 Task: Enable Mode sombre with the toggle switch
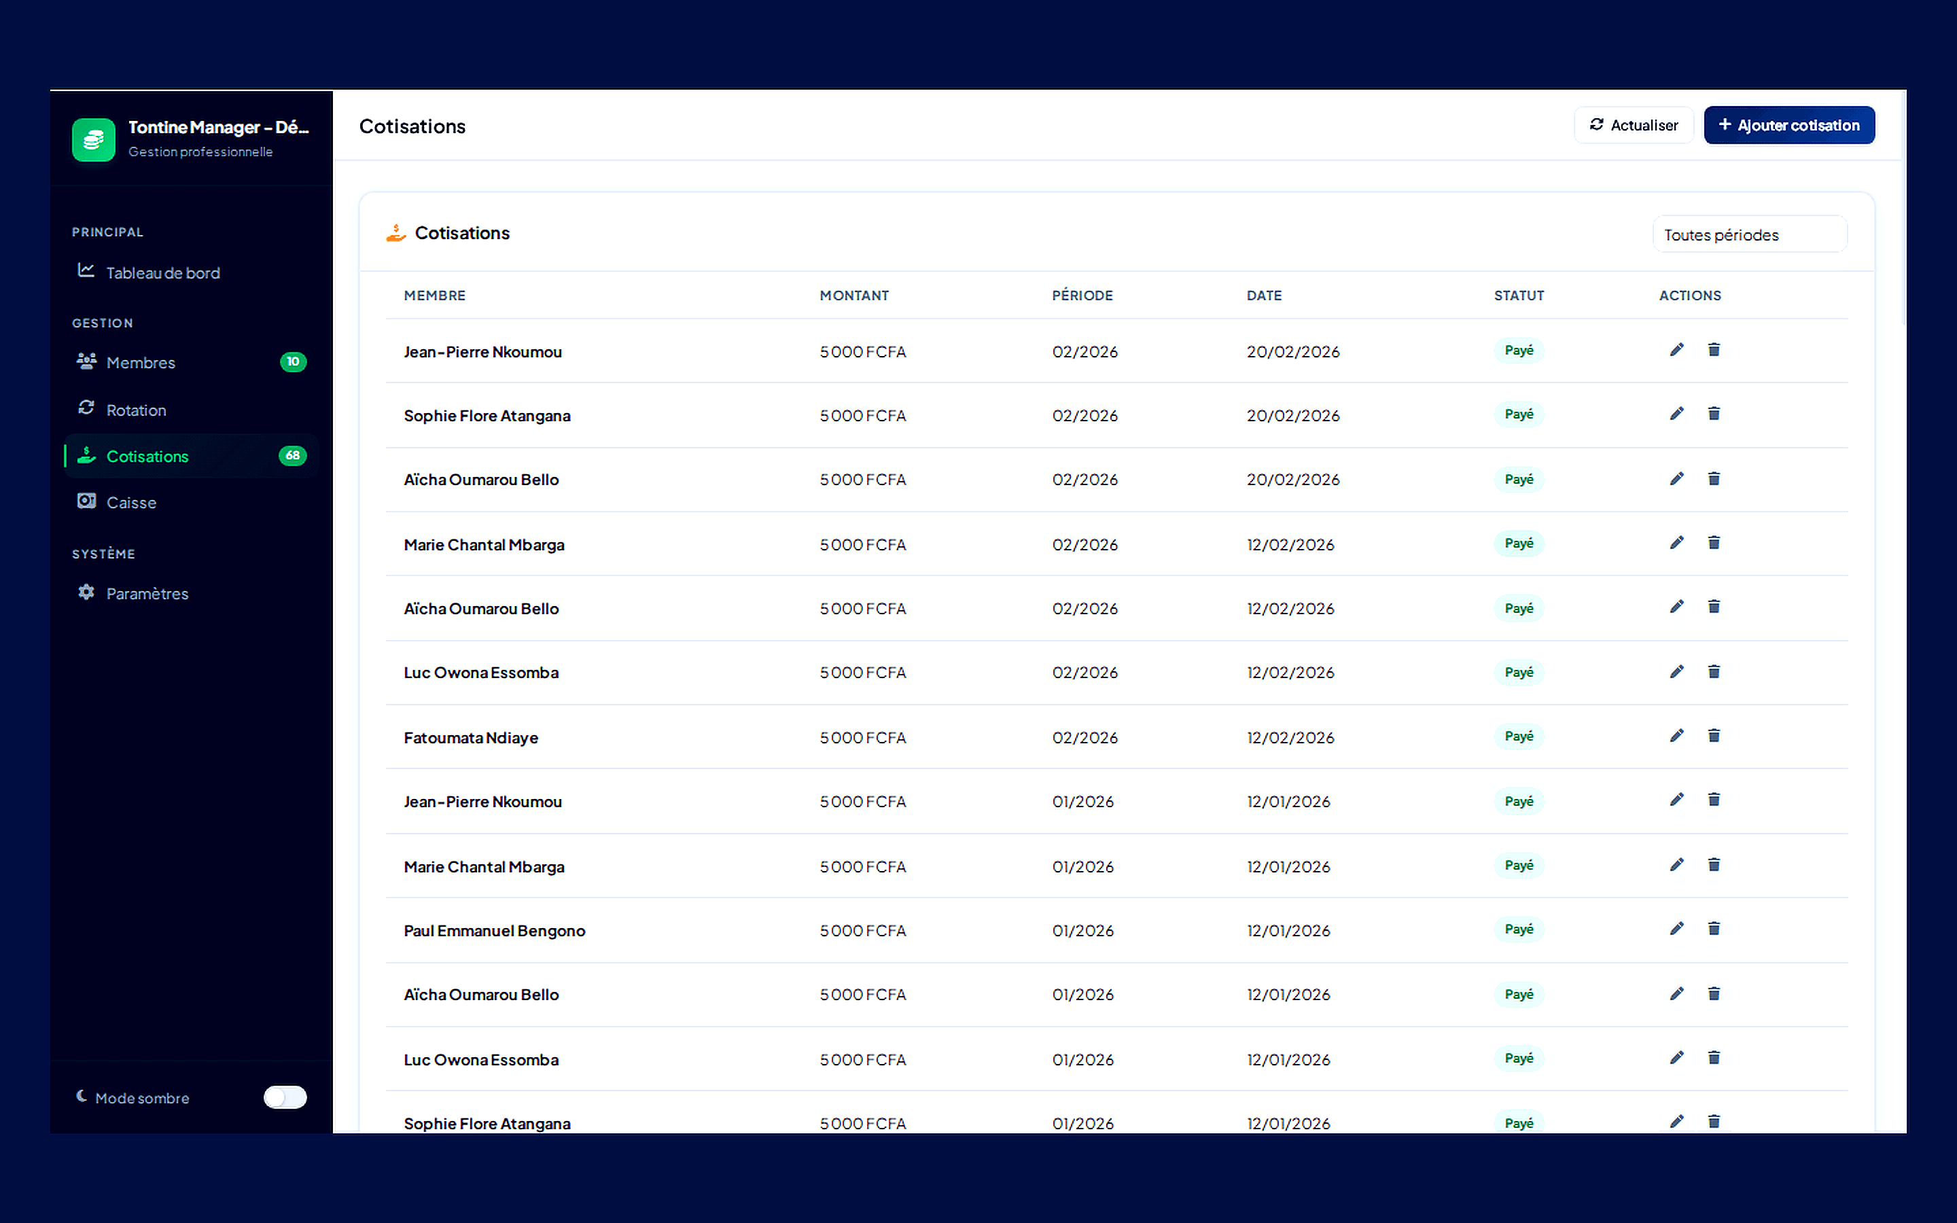pos(285,1097)
